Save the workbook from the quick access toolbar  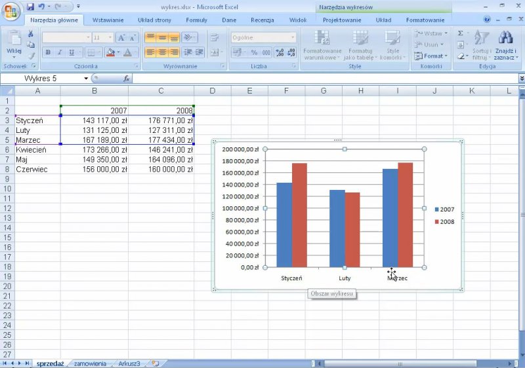pos(30,7)
